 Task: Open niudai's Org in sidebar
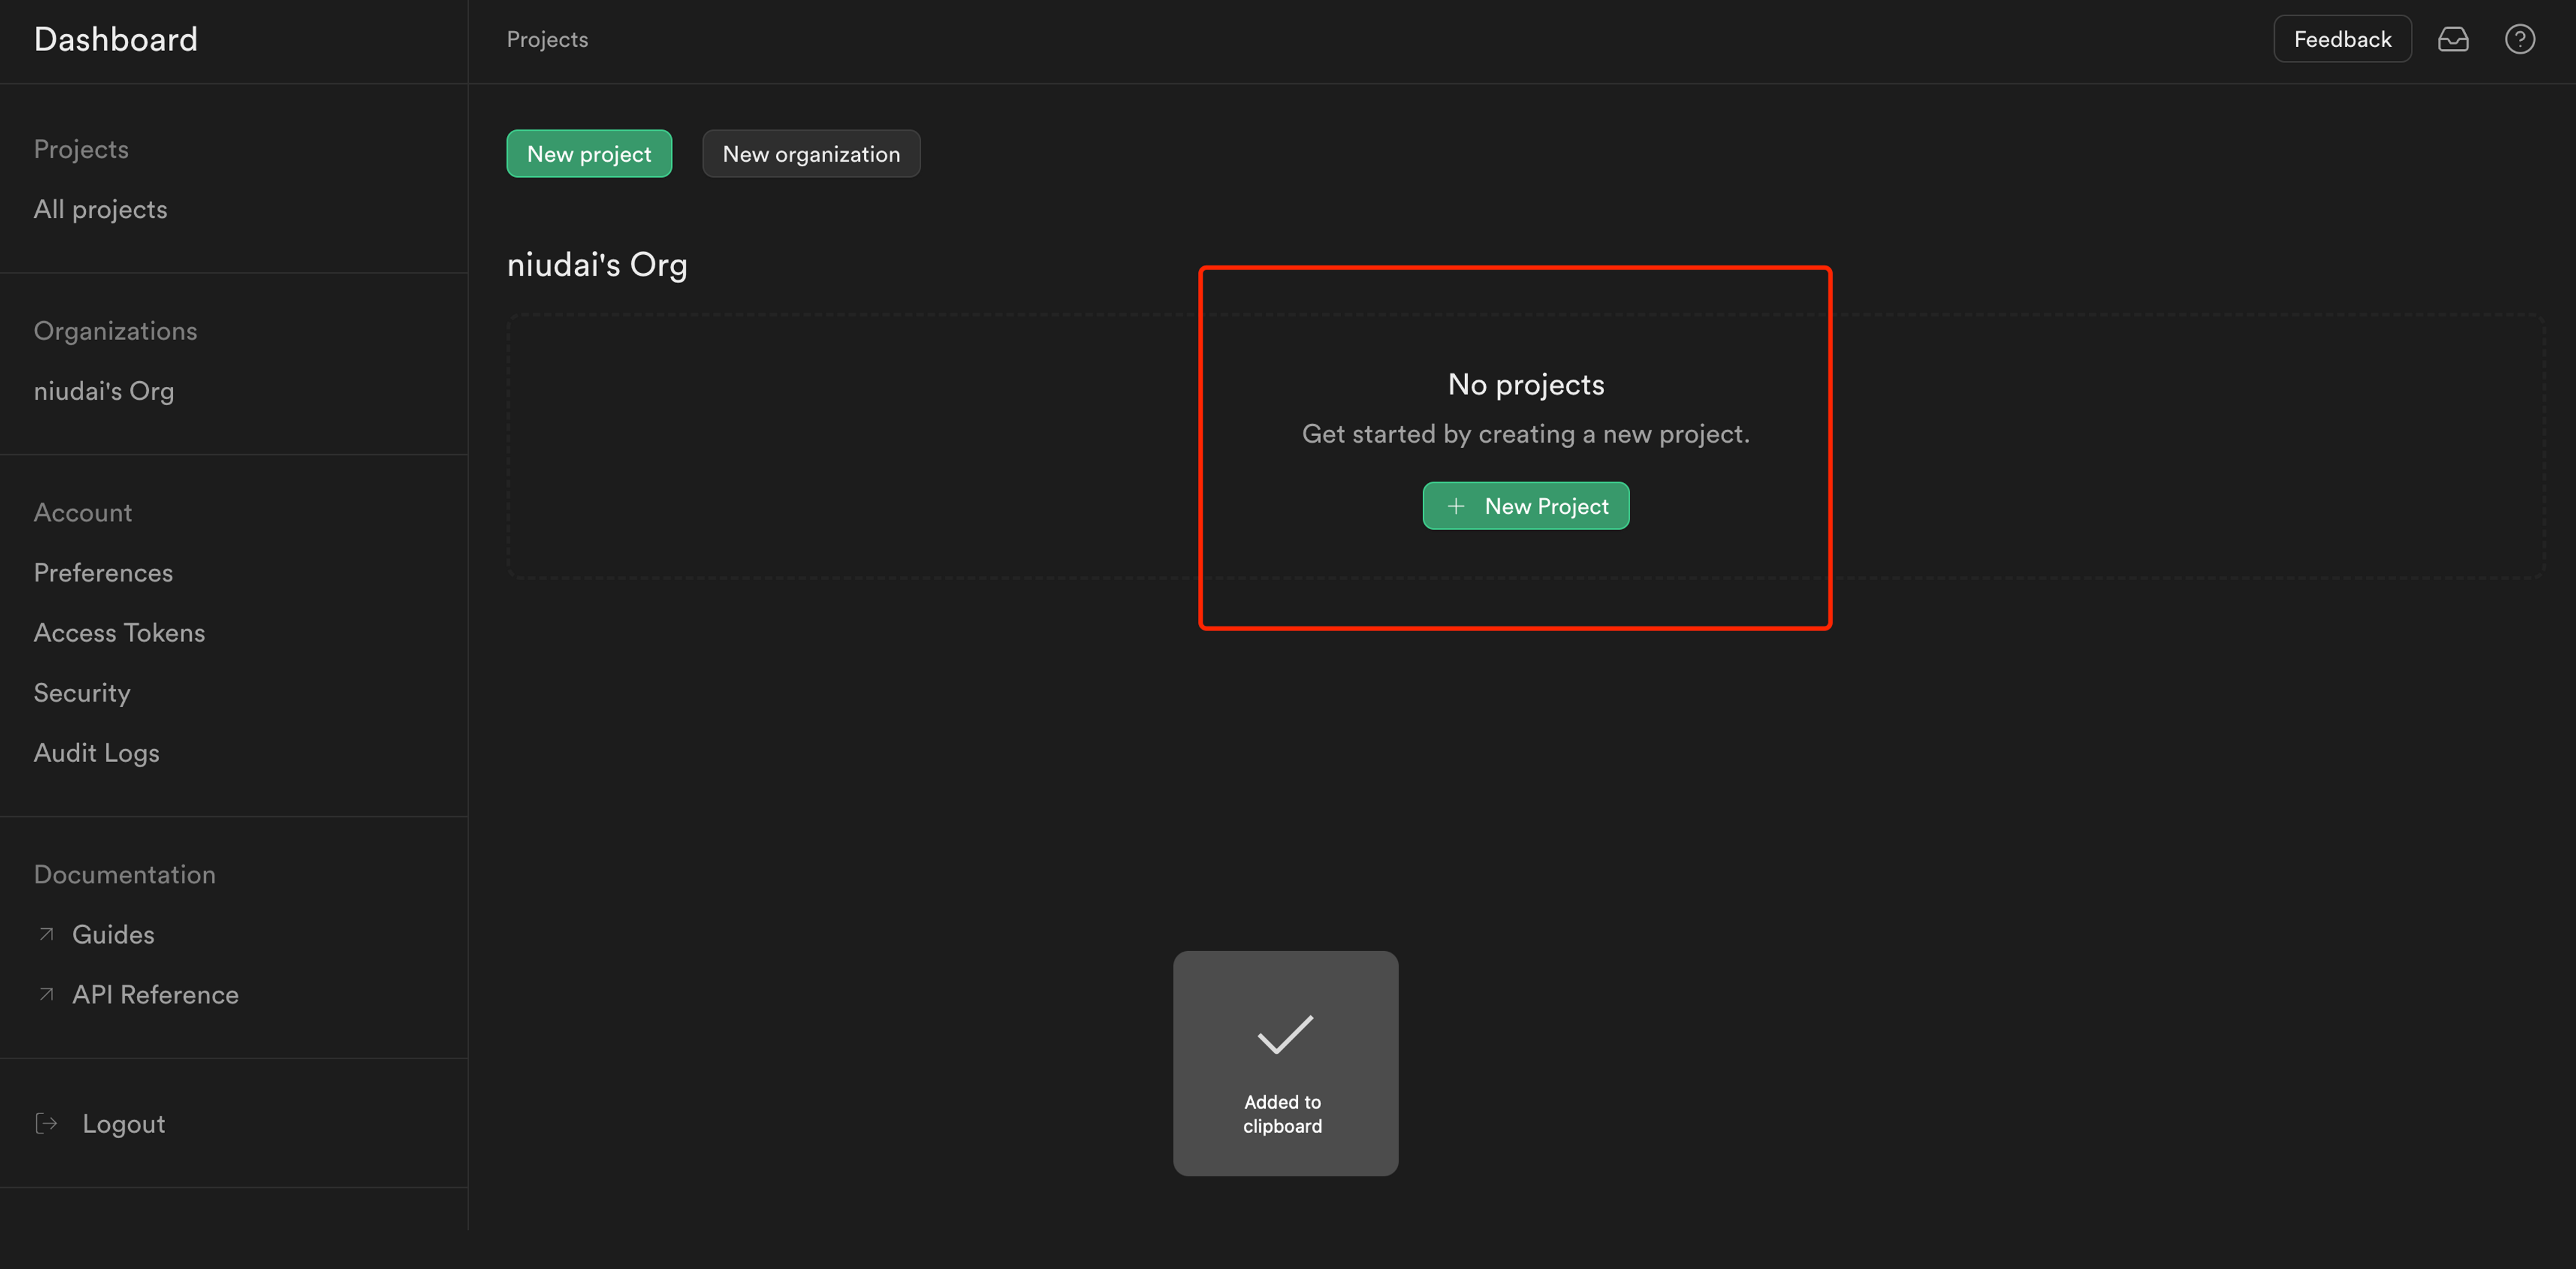coord(103,391)
